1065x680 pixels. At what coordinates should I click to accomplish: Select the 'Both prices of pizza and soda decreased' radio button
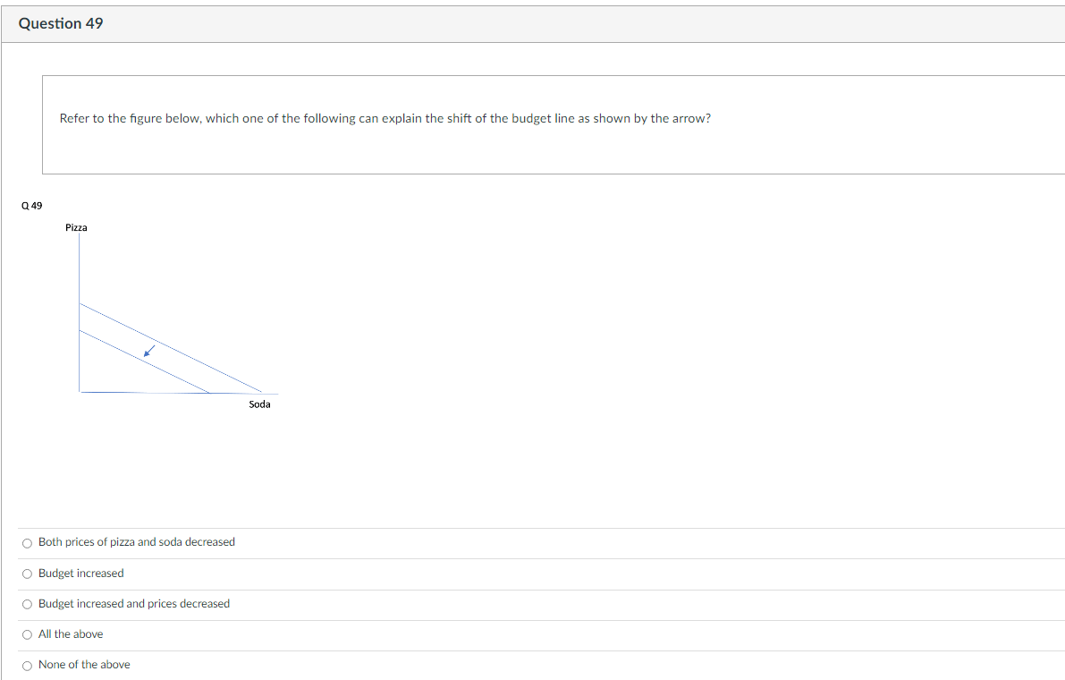click(27, 543)
